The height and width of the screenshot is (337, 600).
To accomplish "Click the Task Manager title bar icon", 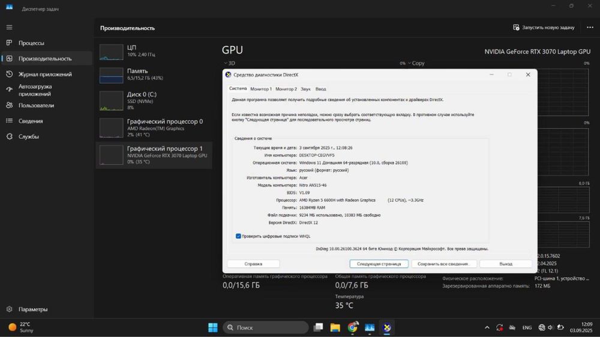I will tap(9, 8).
